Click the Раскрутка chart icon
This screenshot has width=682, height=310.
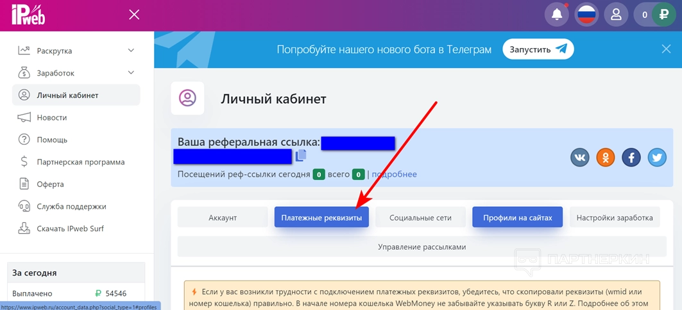tap(24, 51)
